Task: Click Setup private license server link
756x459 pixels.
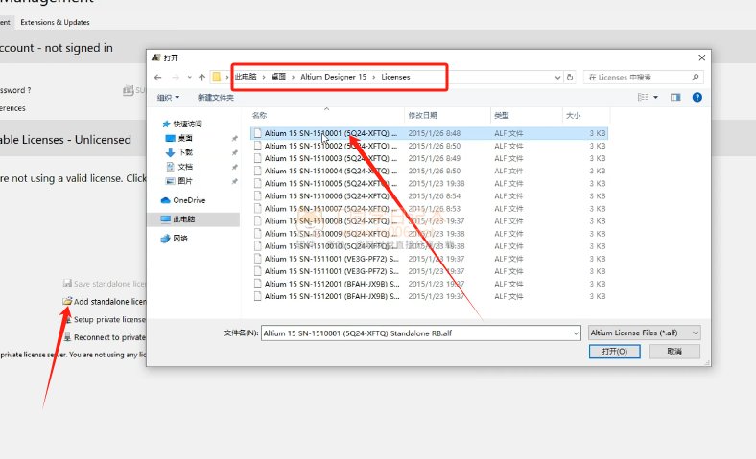Action: click(105, 319)
